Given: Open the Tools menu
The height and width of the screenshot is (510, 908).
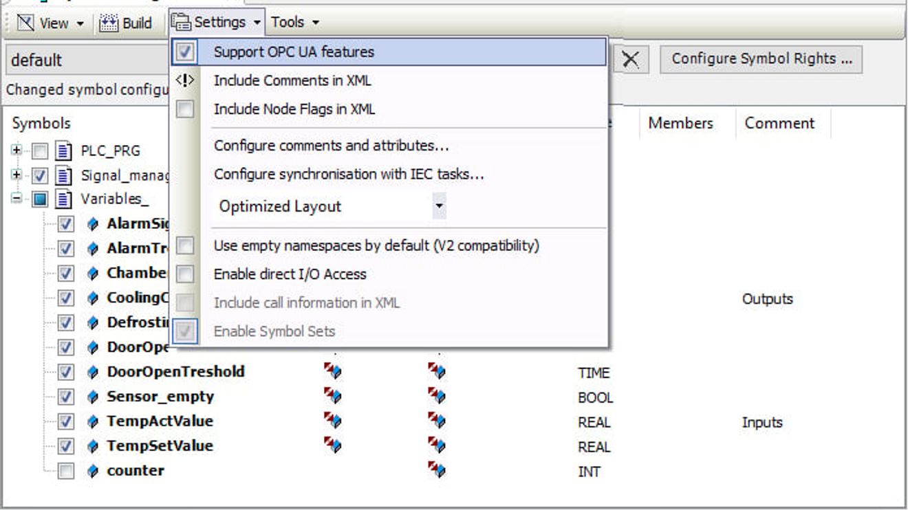Looking at the screenshot, I should pyautogui.click(x=294, y=22).
